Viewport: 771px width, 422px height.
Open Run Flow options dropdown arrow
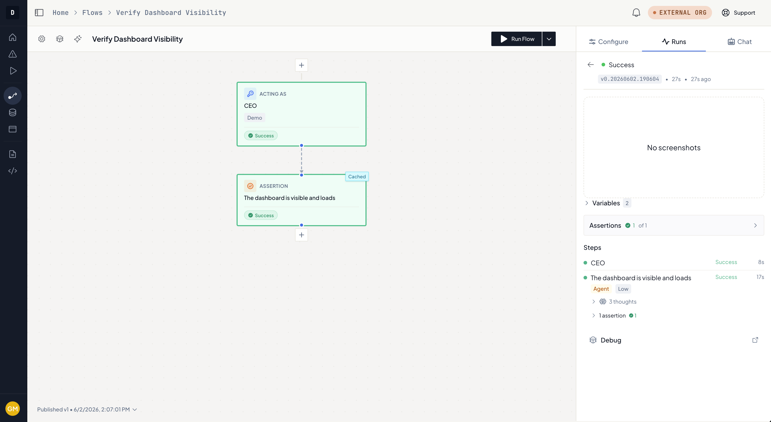[549, 39]
